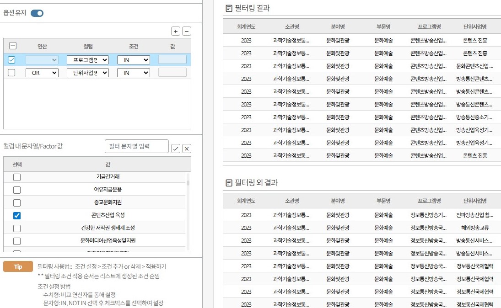Select the 종교문화지원 checkbox

pos(17,202)
